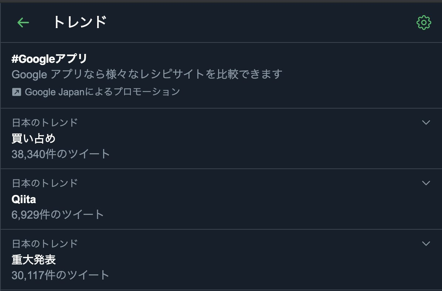The image size is (442, 291).
Task: Click the 日本のトレンド label above 重大発表
Action: (x=44, y=243)
